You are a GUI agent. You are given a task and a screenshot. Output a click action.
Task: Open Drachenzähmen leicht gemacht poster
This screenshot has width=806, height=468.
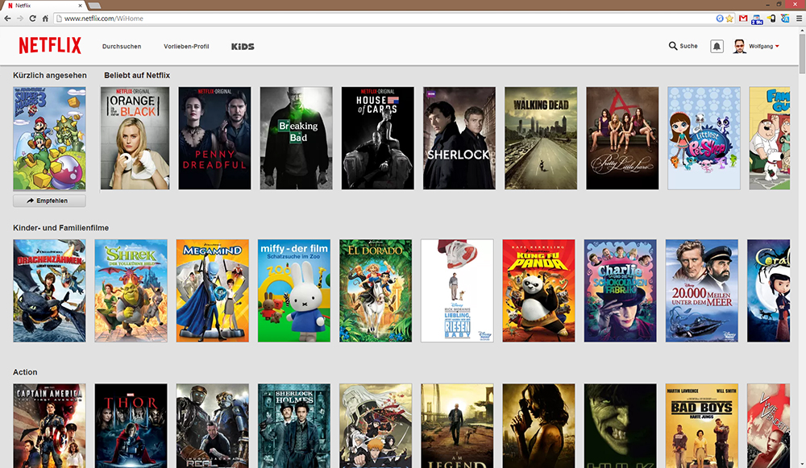tap(49, 291)
